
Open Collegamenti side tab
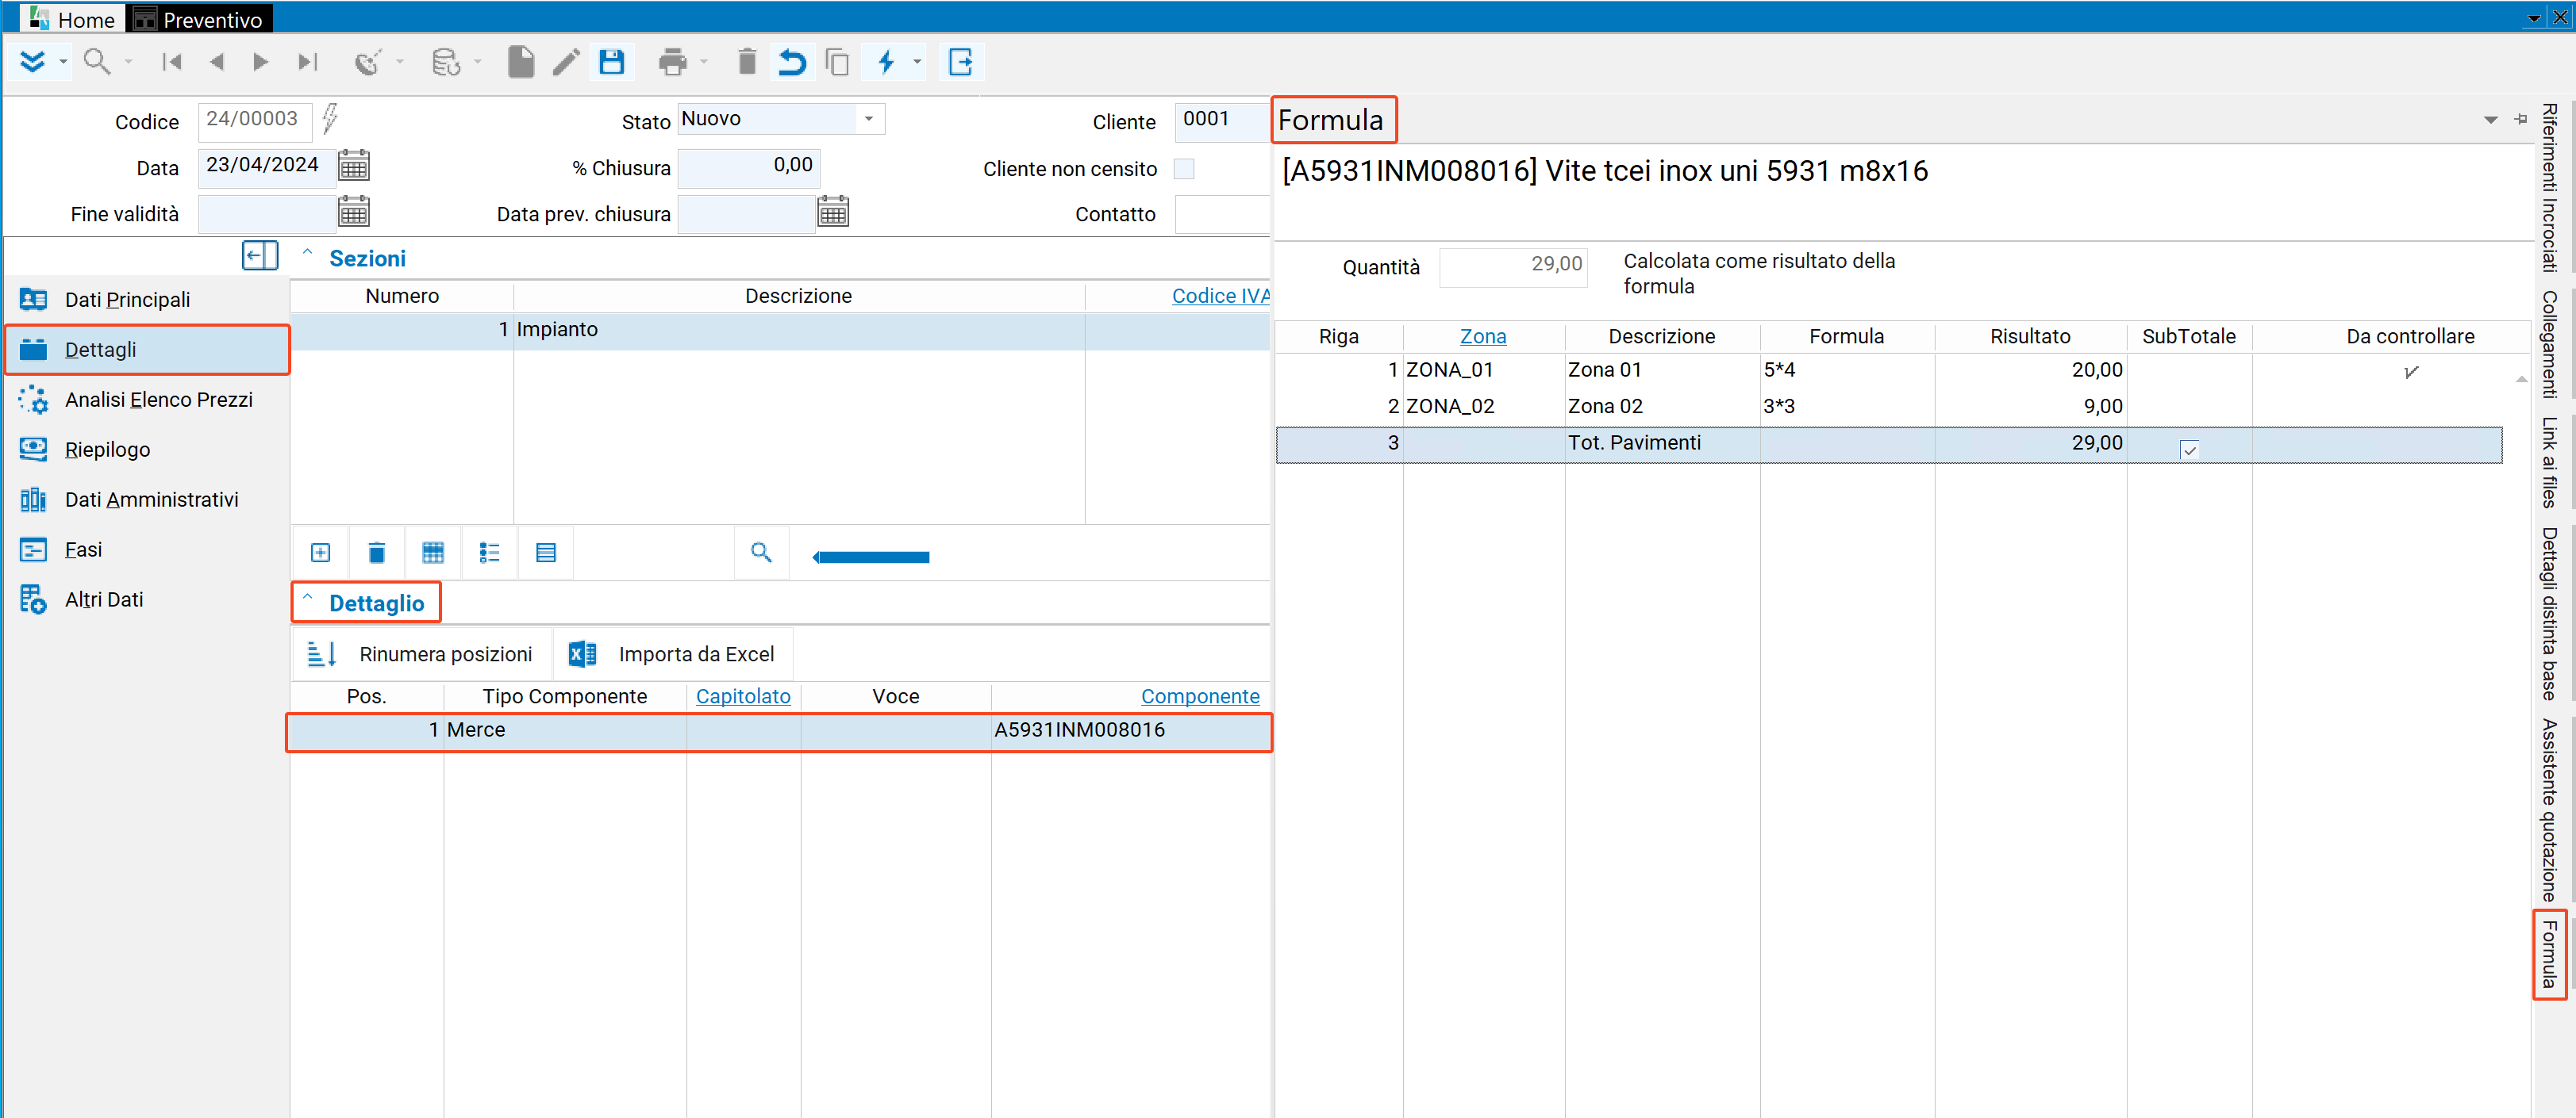tap(2550, 345)
